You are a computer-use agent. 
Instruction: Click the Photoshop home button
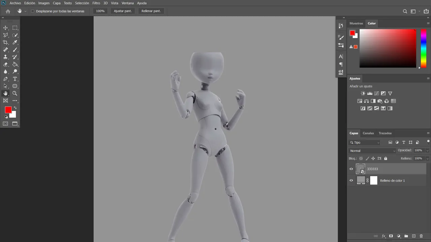click(8, 11)
